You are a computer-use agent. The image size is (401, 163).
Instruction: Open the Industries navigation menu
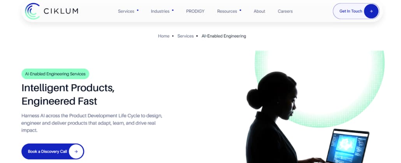click(x=160, y=11)
